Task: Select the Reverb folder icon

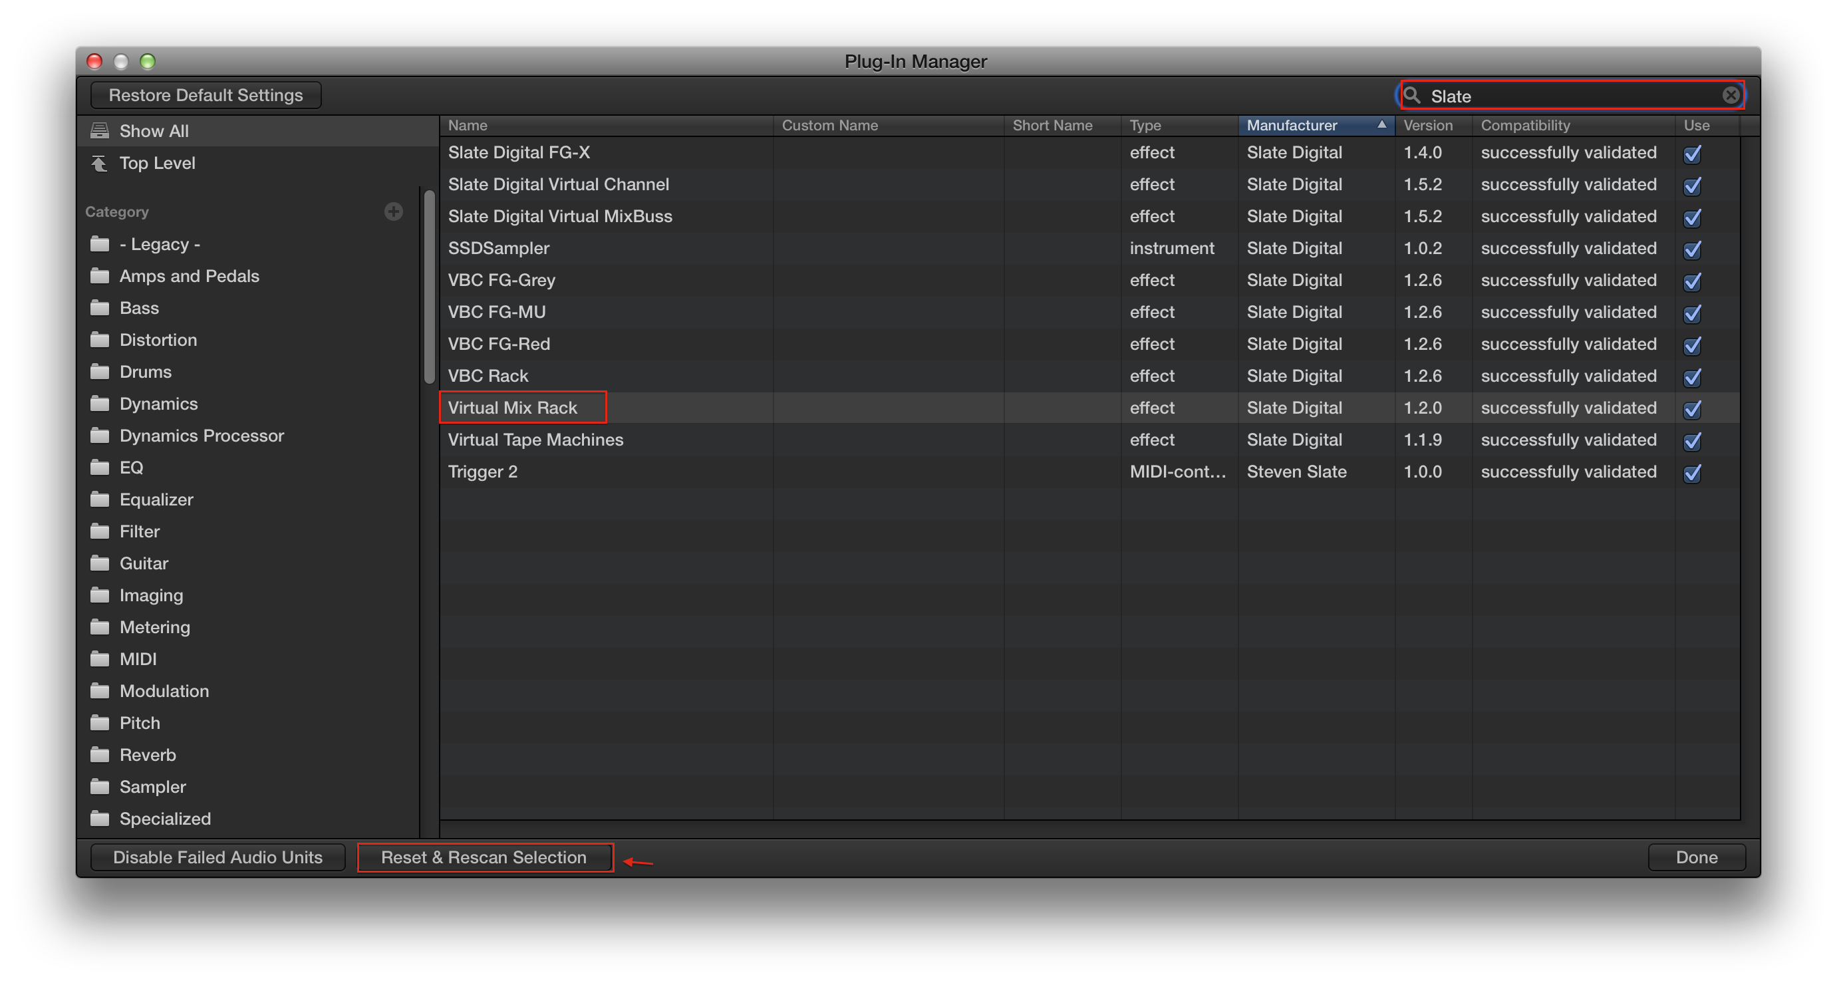Action: pos(100,756)
